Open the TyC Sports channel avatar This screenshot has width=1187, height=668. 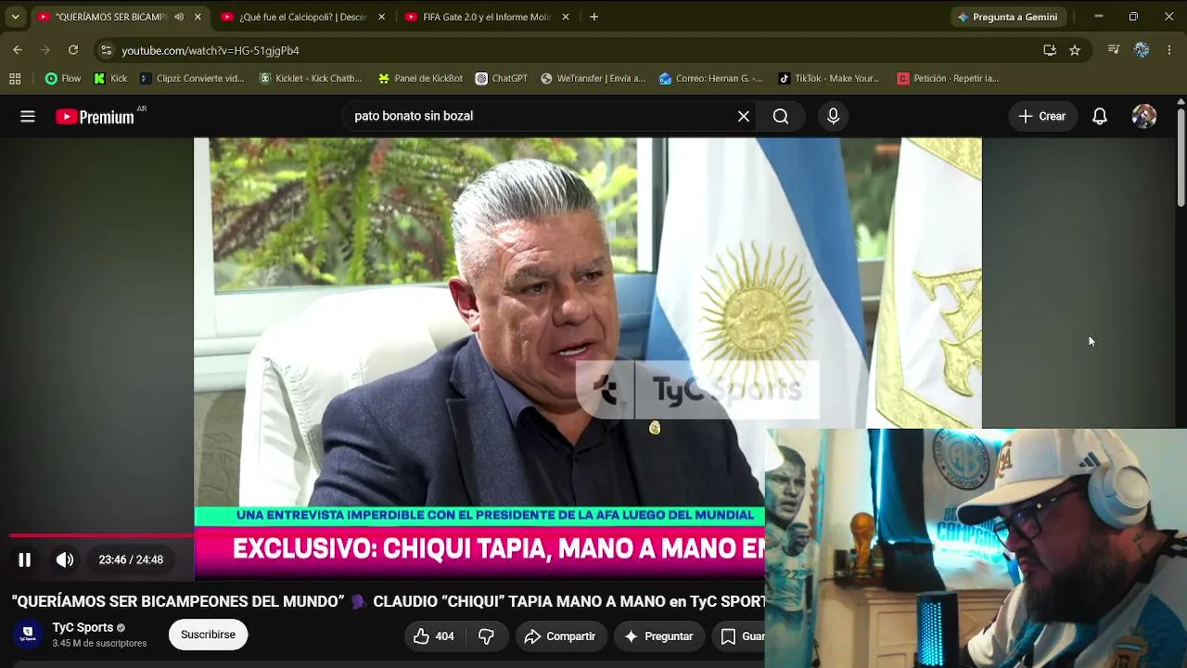pos(28,635)
